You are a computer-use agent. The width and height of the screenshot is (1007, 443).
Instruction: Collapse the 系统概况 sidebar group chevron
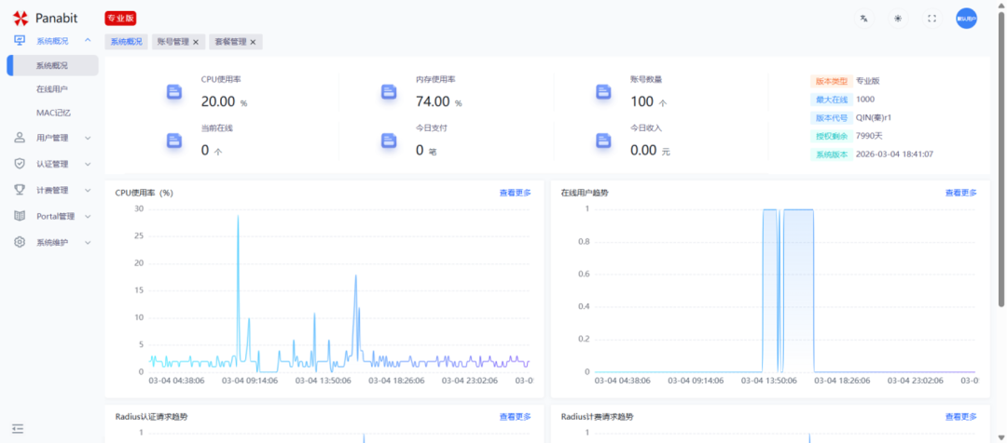[88, 40]
